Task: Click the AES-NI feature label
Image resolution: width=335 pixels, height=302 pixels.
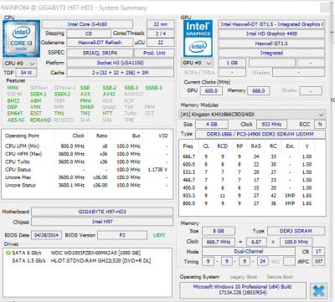Action: [16, 120]
